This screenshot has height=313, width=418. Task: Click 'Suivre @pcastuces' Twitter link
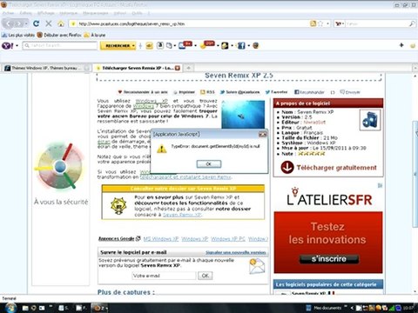point(239,92)
